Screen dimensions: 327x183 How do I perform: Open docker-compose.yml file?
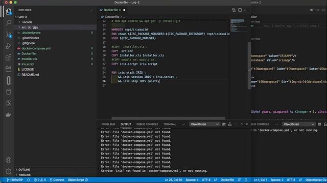point(36,48)
